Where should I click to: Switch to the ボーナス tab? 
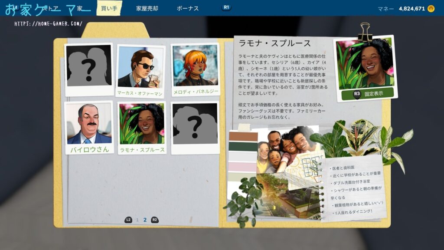(187, 8)
